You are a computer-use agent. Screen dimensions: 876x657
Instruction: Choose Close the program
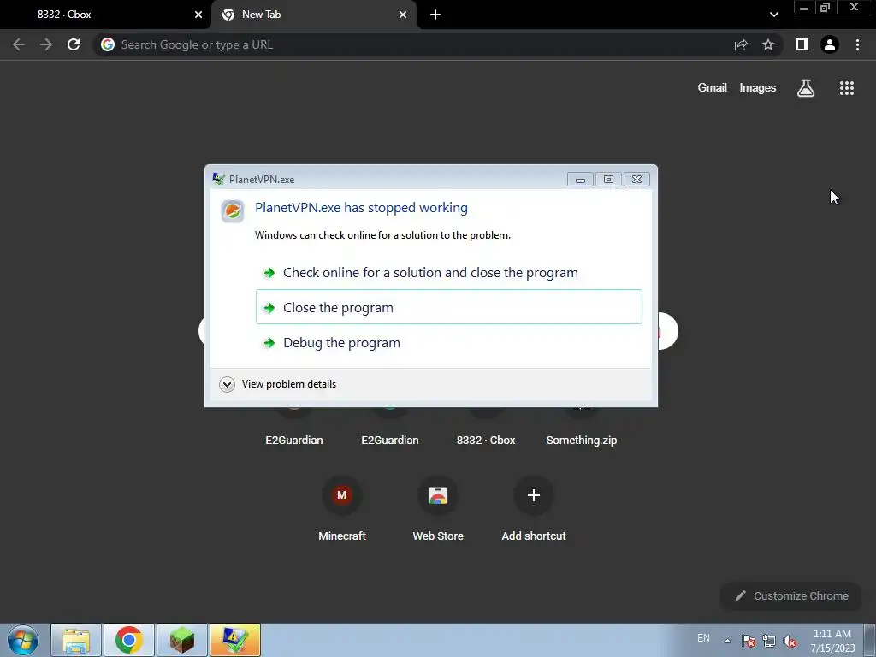(x=448, y=307)
